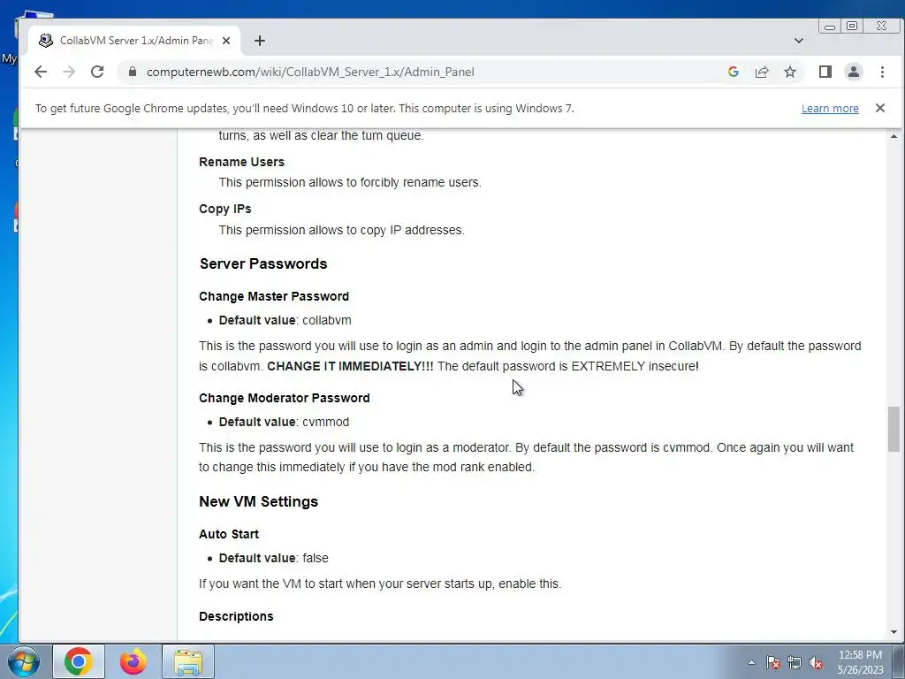
Task: Click 'This permission allows to forcibly rename users.'
Action: click(x=350, y=182)
